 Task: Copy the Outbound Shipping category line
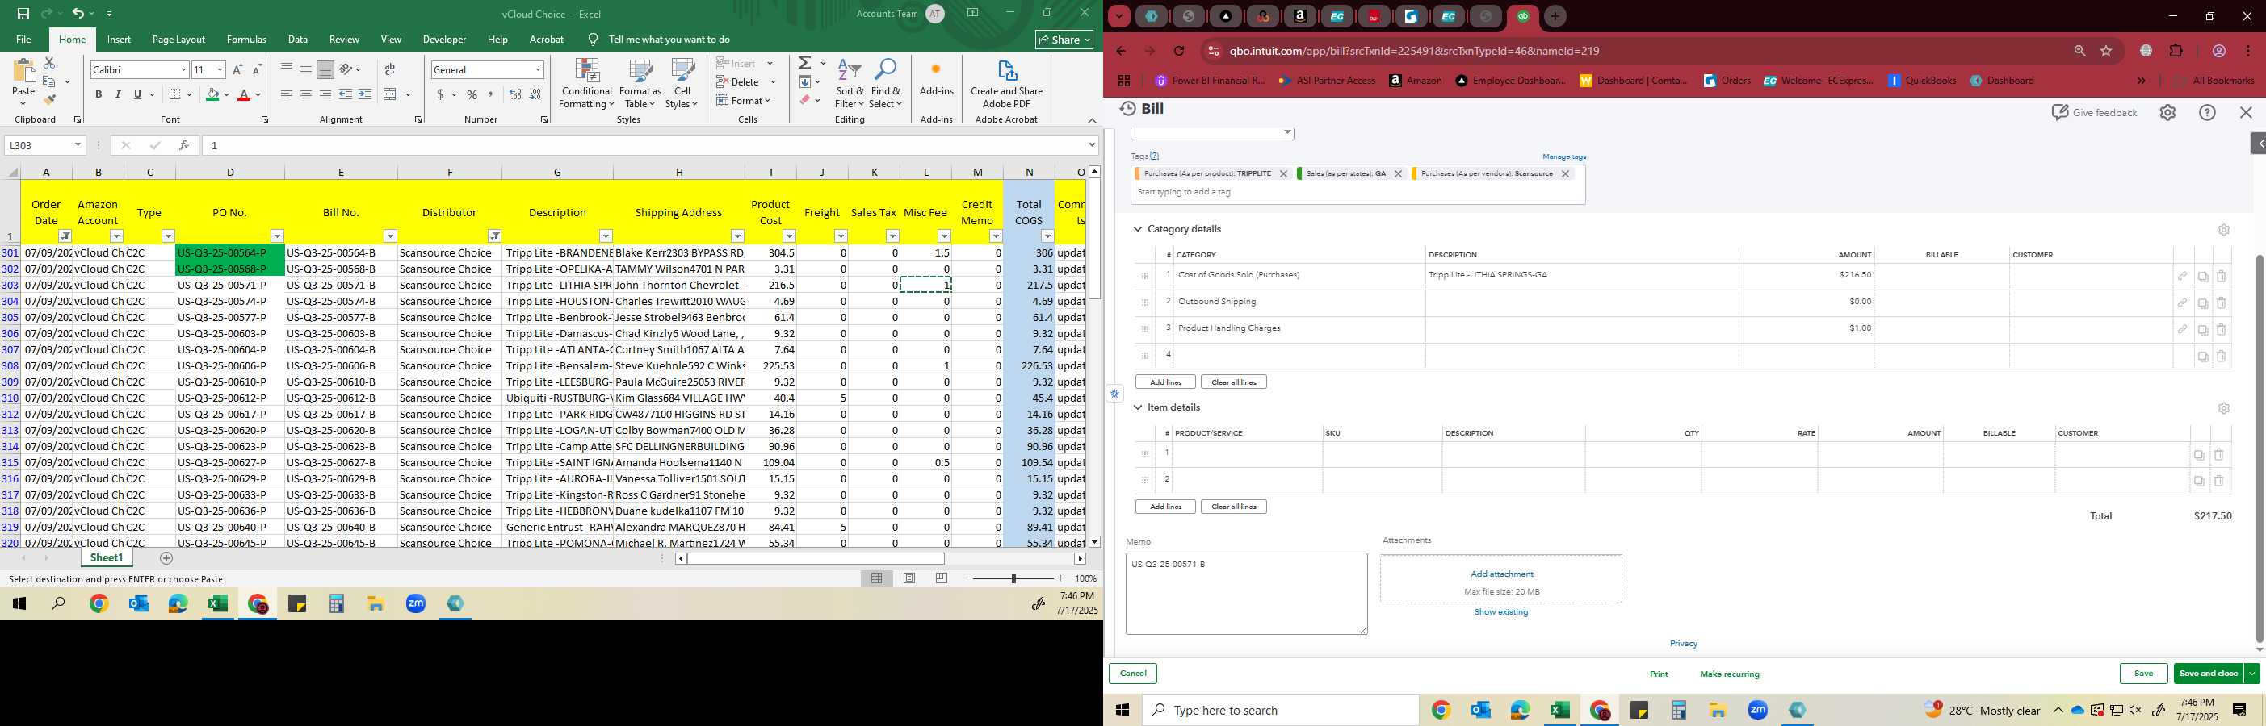click(x=2203, y=303)
